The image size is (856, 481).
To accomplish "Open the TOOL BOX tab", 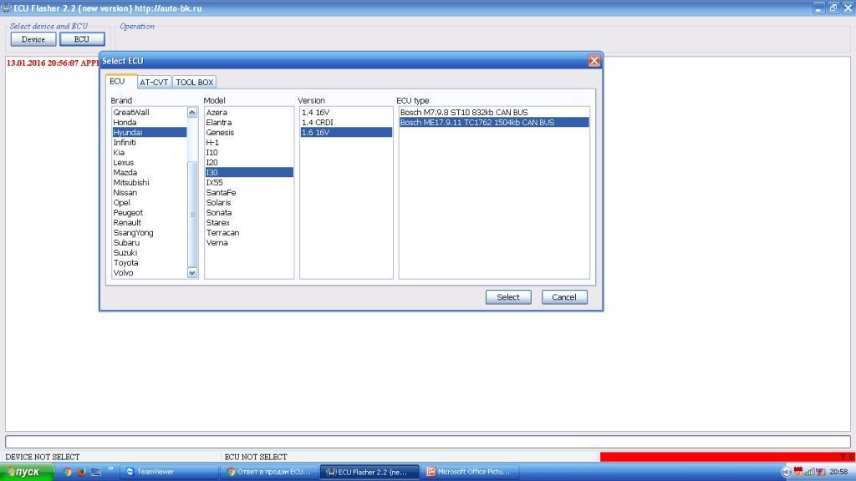I will [194, 83].
